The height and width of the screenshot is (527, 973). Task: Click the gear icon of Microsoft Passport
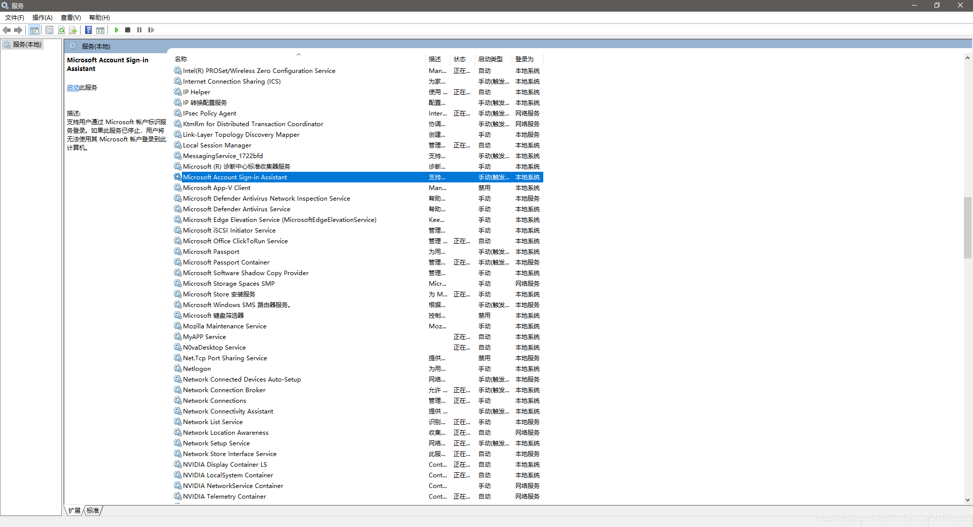[178, 252]
